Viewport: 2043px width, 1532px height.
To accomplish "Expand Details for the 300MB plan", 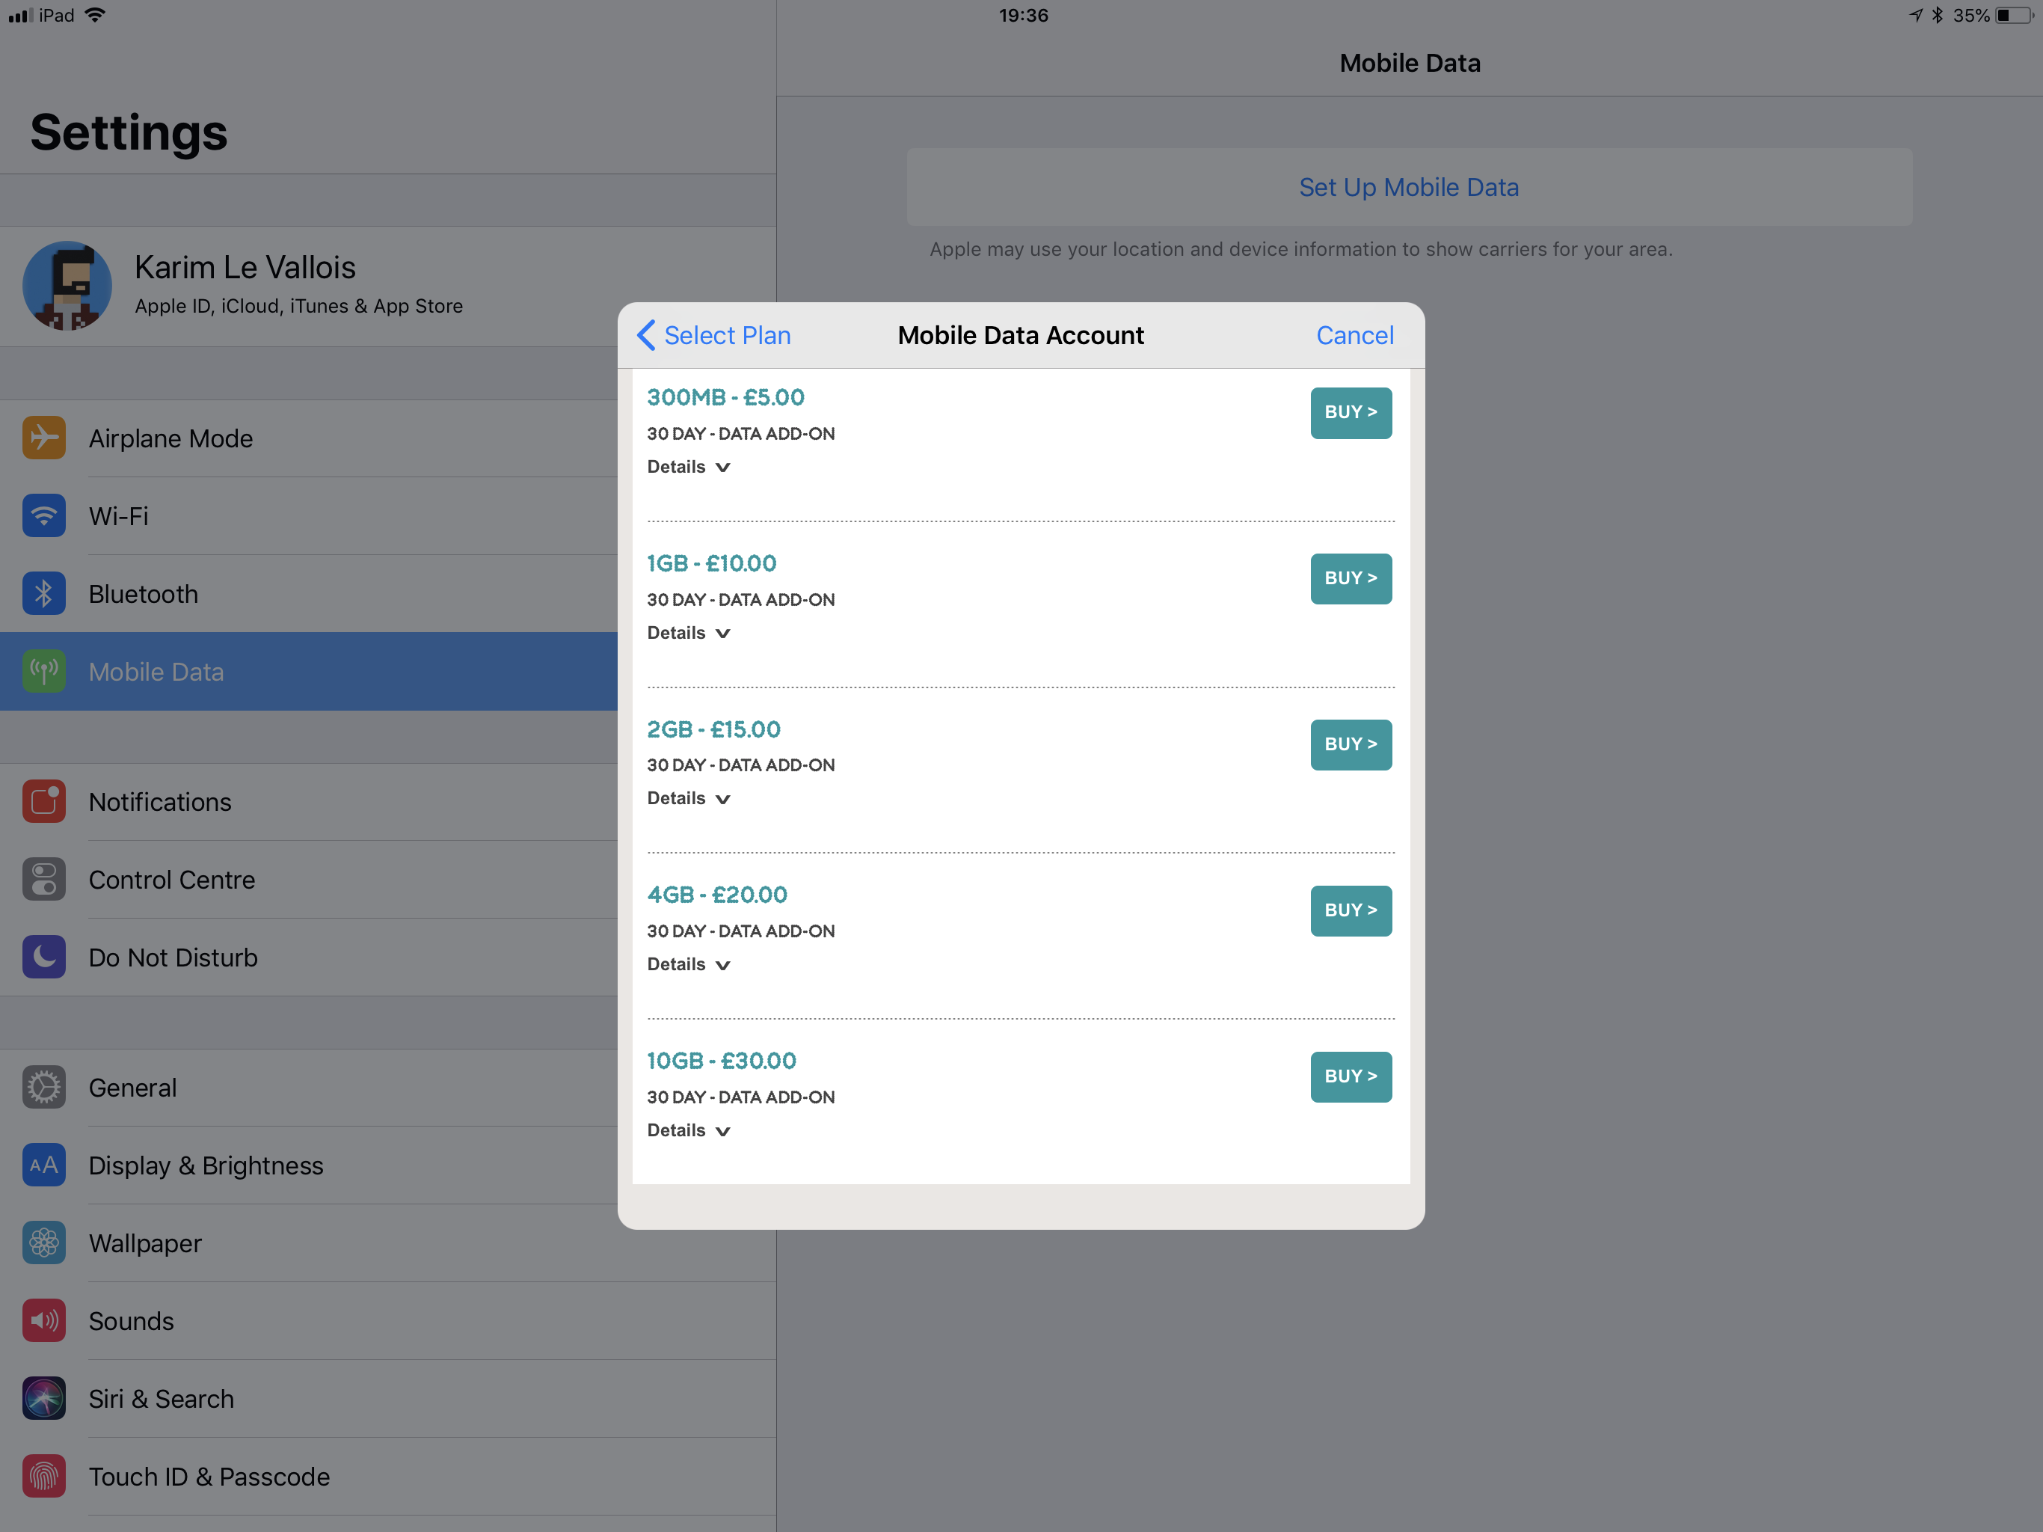I will point(689,467).
